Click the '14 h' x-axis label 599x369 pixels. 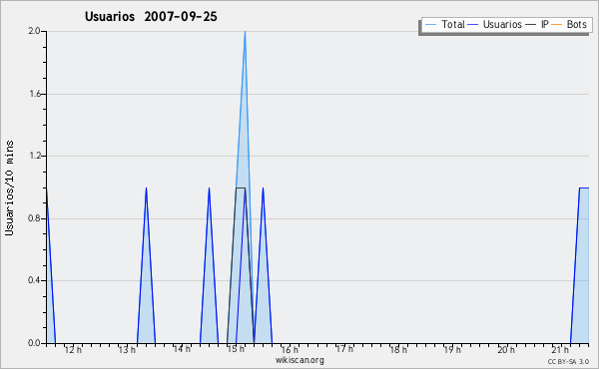point(182,349)
